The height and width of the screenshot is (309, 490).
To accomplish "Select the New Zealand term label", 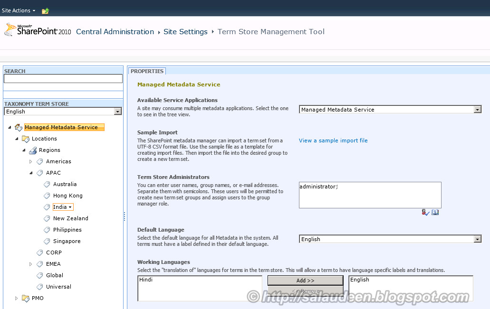I will point(71,218).
